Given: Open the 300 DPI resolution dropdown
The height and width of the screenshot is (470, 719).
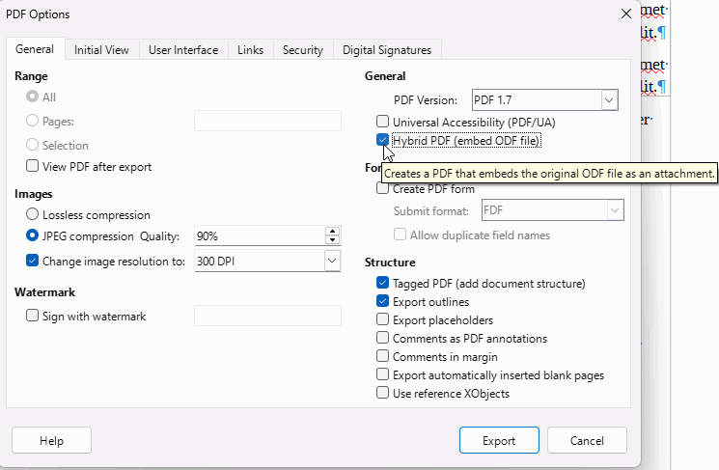Looking at the screenshot, I should (x=332, y=261).
